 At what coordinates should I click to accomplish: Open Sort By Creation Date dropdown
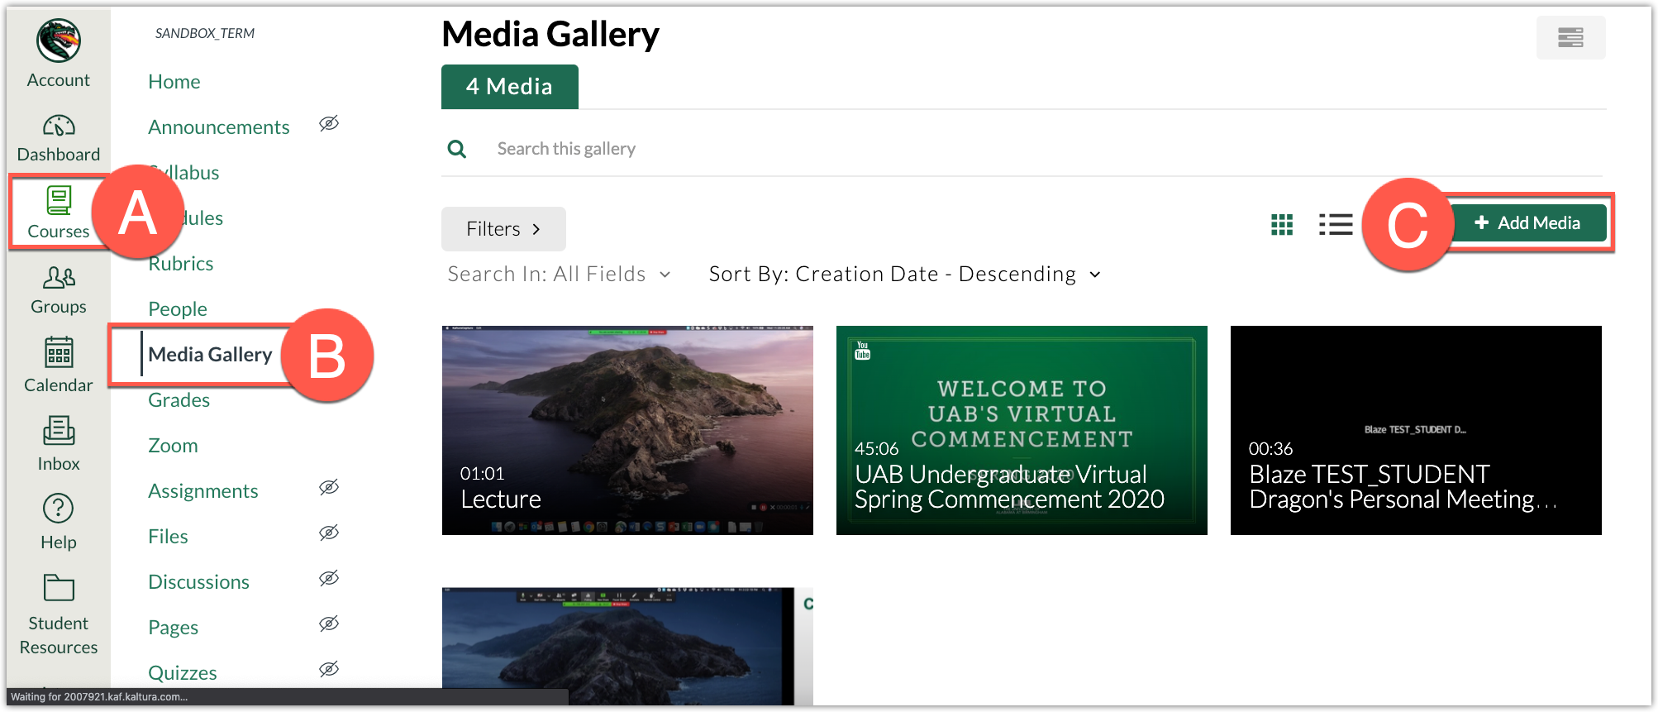tap(904, 275)
